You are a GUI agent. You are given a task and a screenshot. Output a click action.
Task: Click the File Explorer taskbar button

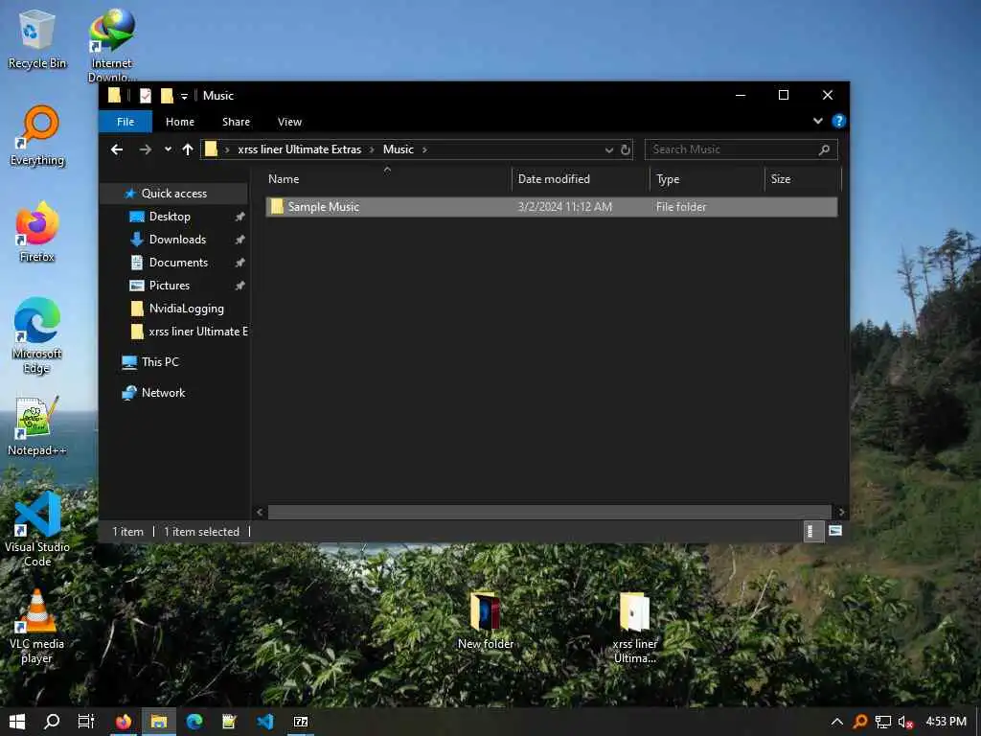tap(159, 722)
